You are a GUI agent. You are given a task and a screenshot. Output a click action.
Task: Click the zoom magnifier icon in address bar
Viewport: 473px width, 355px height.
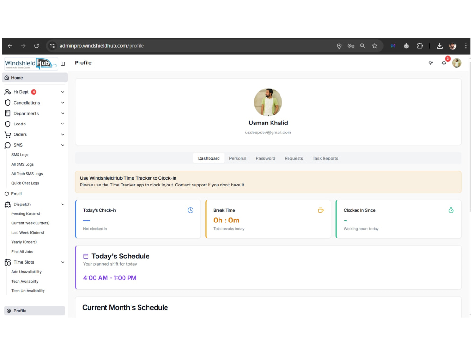tap(363, 46)
